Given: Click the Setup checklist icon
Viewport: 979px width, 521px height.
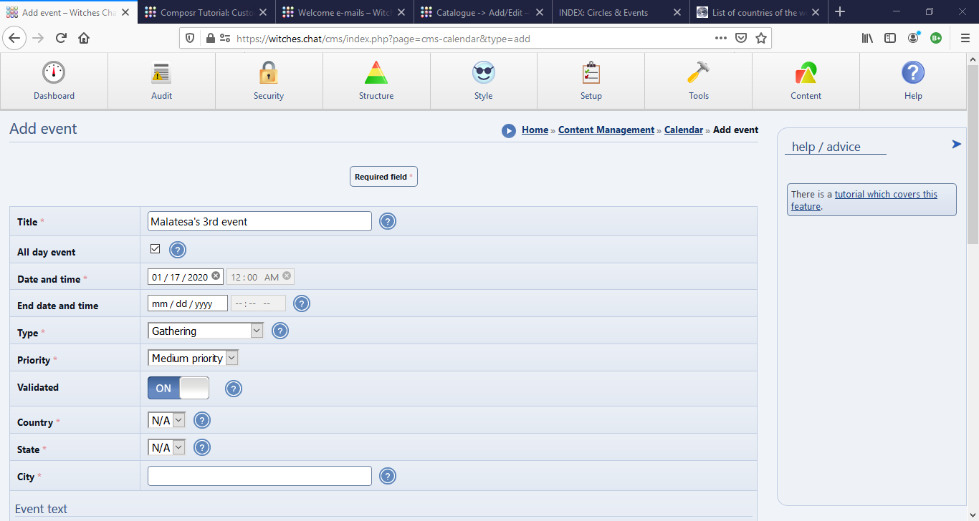Looking at the screenshot, I should coord(591,73).
